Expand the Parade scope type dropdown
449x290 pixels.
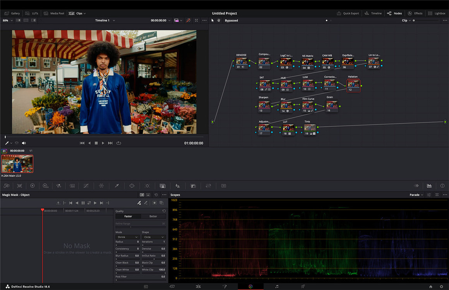click(416, 195)
